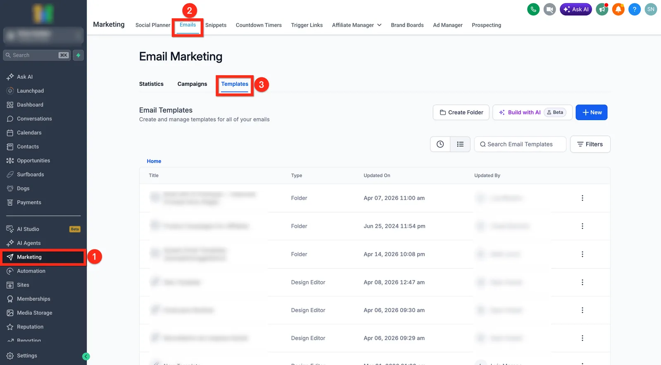The width and height of the screenshot is (661, 365).
Task: Open the orange notifications bell
Action: click(618, 9)
